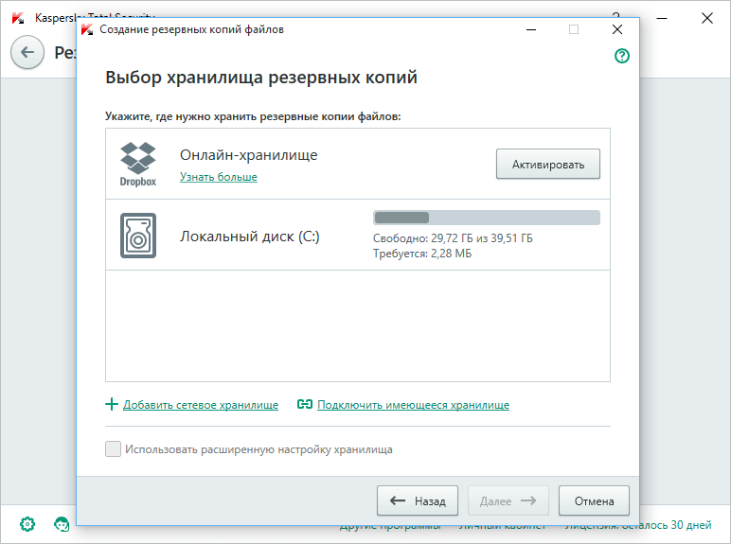Click the disk usage progress bar
731x544 pixels.
pyautogui.click(x=487, y=218)
